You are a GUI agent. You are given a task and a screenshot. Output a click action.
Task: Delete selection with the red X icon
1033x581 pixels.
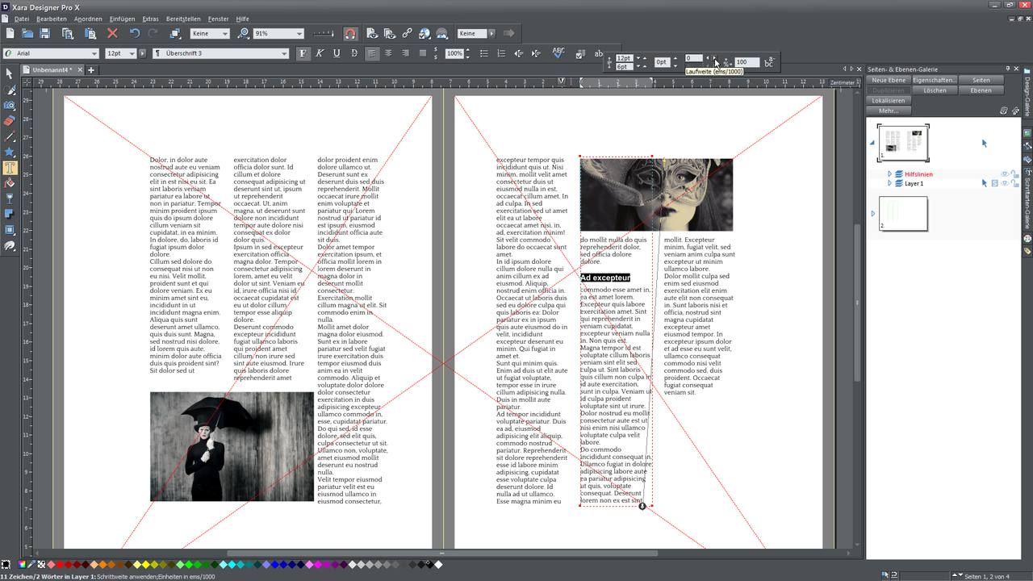click(112, 33)
